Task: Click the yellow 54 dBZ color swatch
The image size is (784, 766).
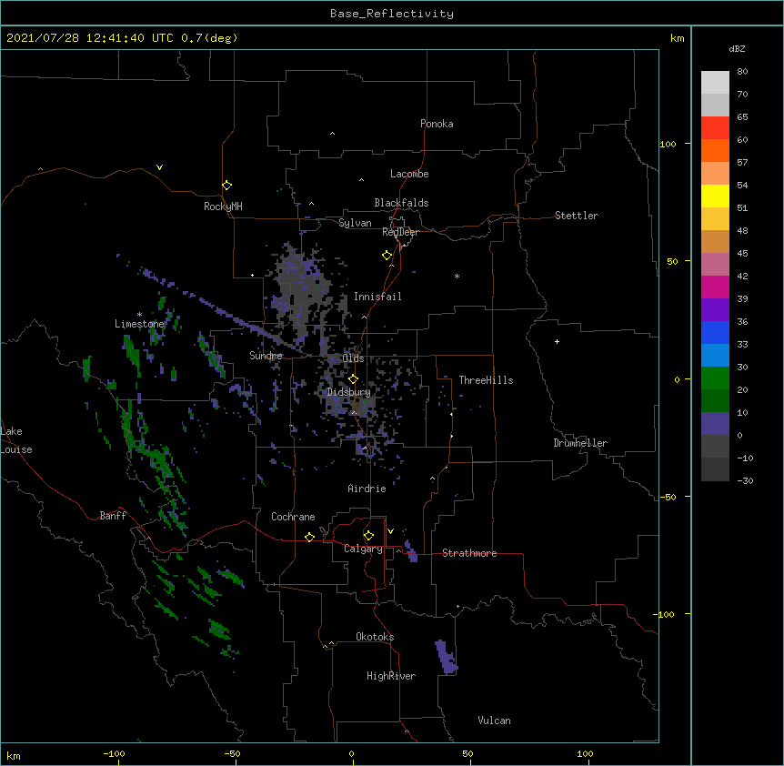Action: (715, 196)
